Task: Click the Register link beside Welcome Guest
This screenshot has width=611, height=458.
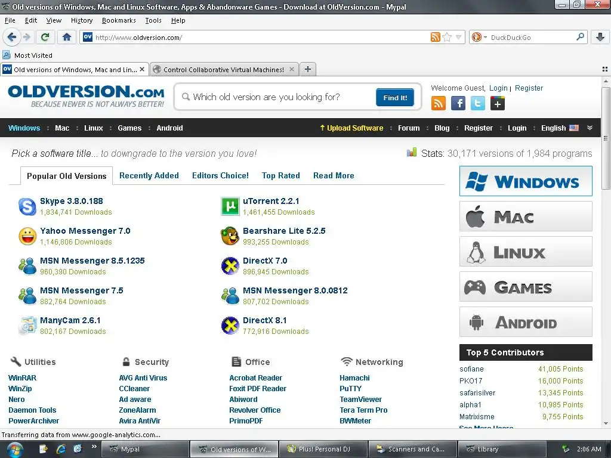Action: pyautogui.click(x=529, y=88)
